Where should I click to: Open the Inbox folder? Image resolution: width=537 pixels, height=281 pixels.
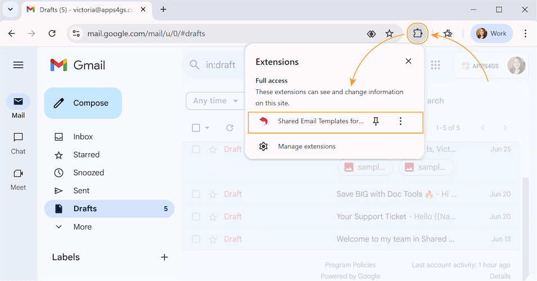click(x=109, y=137)
